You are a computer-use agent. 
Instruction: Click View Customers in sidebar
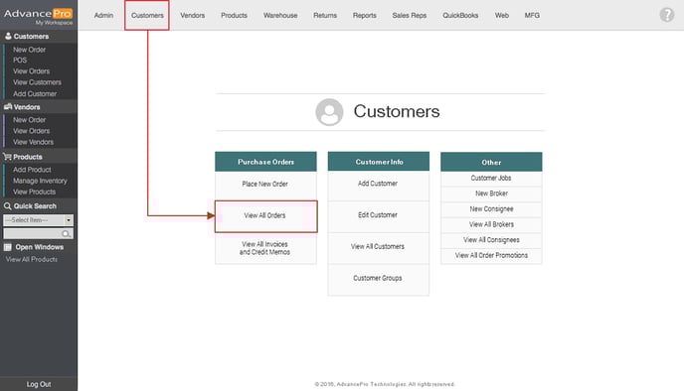(x=37, y=82)
